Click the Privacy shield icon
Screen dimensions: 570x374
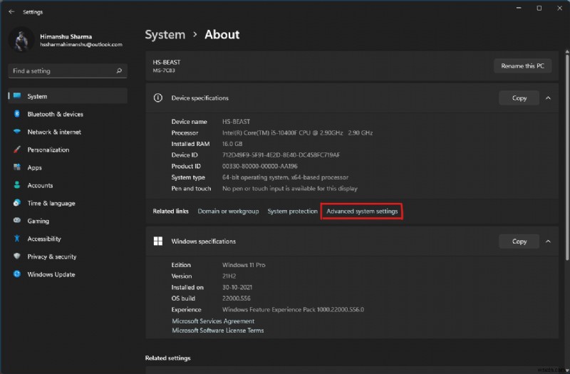tap(17, 256)
